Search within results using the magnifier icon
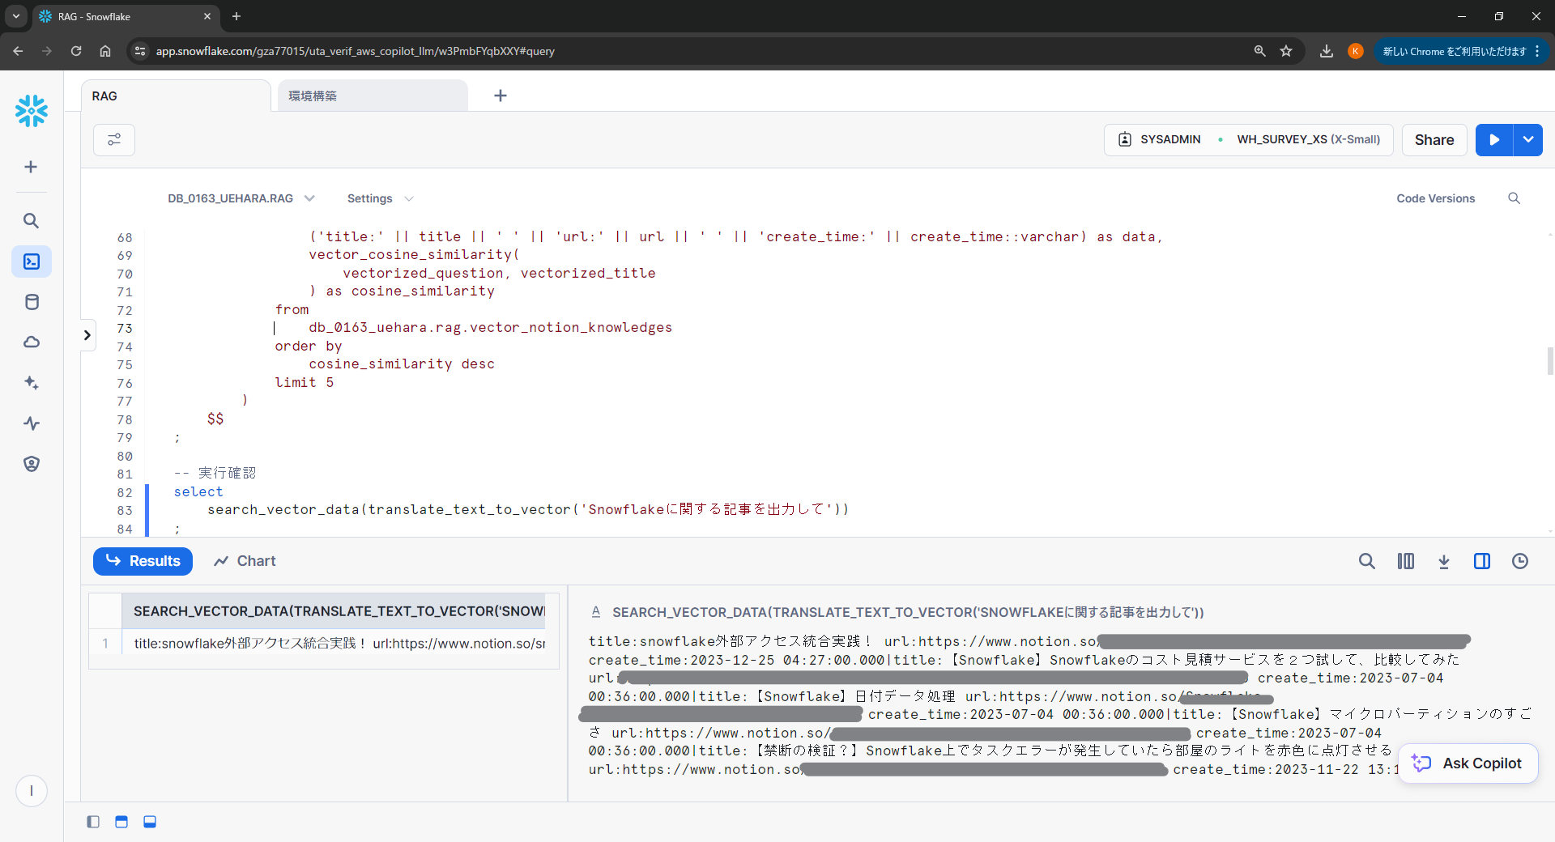 pyautogui.click(x=1367, y=561)
